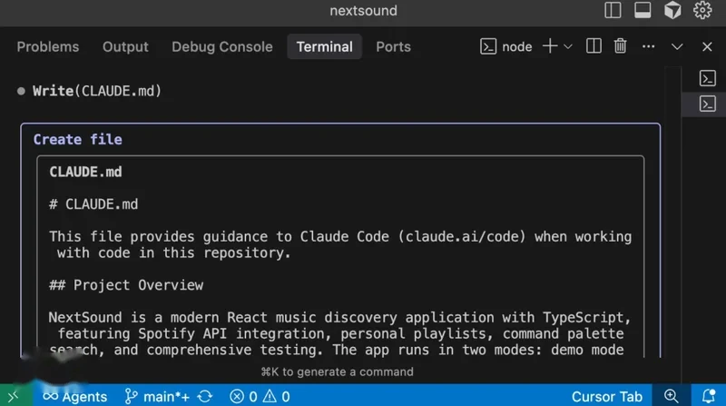
Task: Switch to the Problems tab
Action: tap(48, 47)
